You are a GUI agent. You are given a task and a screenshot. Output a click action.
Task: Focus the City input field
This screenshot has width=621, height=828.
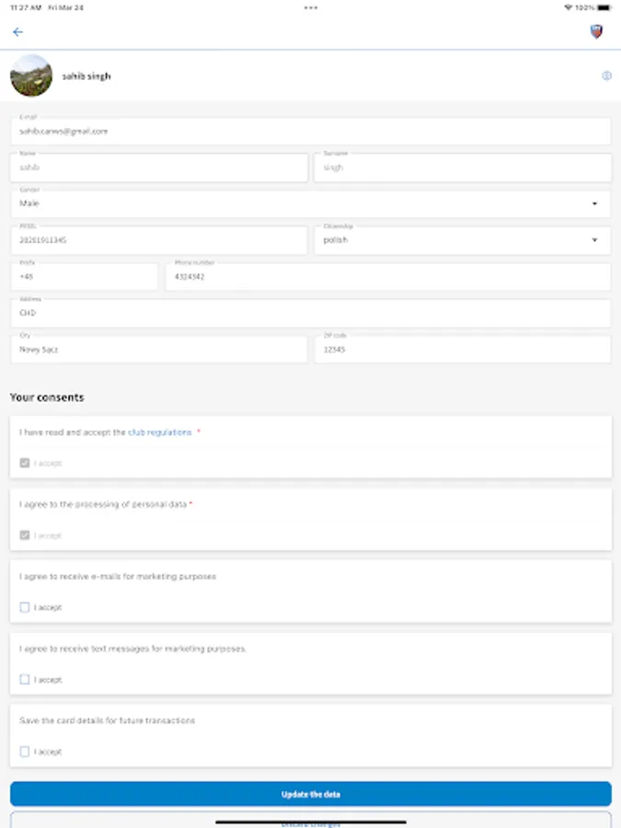158,350
